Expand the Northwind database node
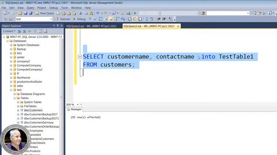The height and width of the screenshot is (155, 277). pos(11,77)
